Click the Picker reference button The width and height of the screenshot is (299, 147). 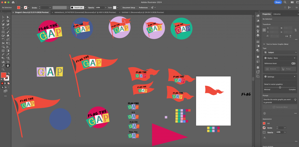click(x=288, y=69)
